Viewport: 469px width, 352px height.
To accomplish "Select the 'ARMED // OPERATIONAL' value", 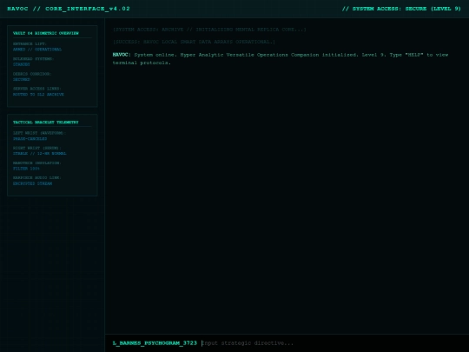I will [37, 50].
